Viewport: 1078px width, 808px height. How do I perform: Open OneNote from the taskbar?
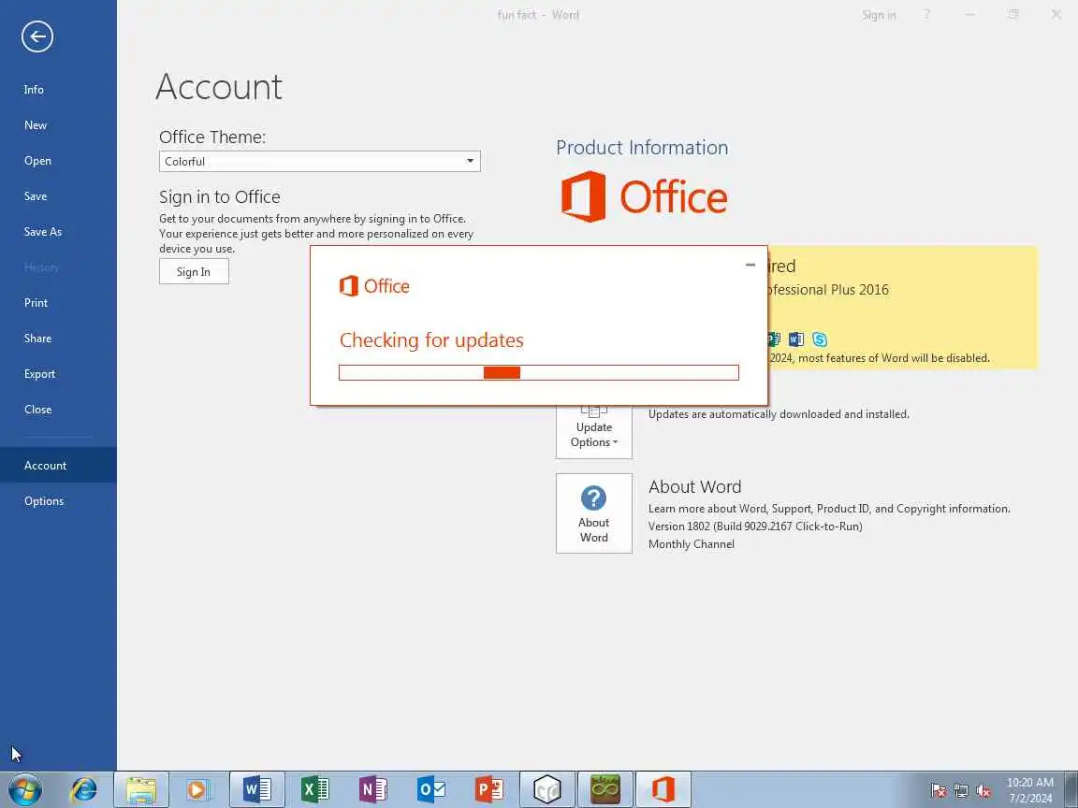(372, 789)
